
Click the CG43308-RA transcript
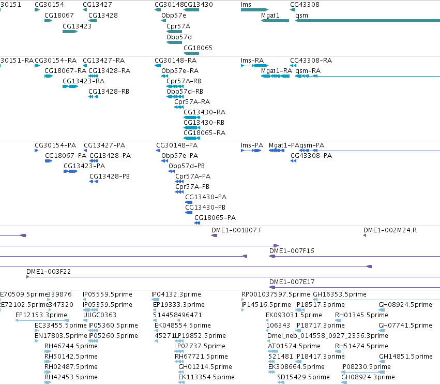[293, 66]
